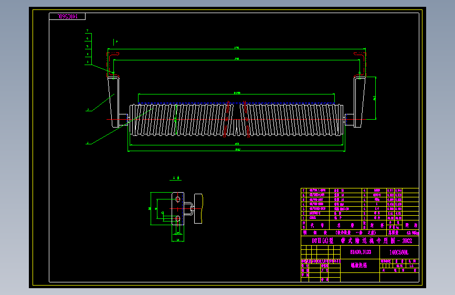This screenshot has height=295, width=455.
Task: Click callout number 2 pointing to the bracket
Action: (88, 110)
